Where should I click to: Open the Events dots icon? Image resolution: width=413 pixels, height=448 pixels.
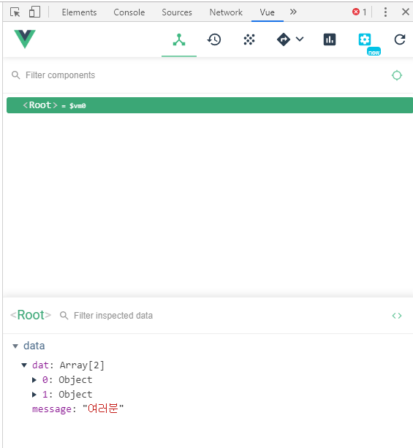click(249, 39)
